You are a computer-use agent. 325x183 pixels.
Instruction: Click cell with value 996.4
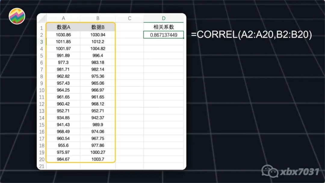coord(98,55)
